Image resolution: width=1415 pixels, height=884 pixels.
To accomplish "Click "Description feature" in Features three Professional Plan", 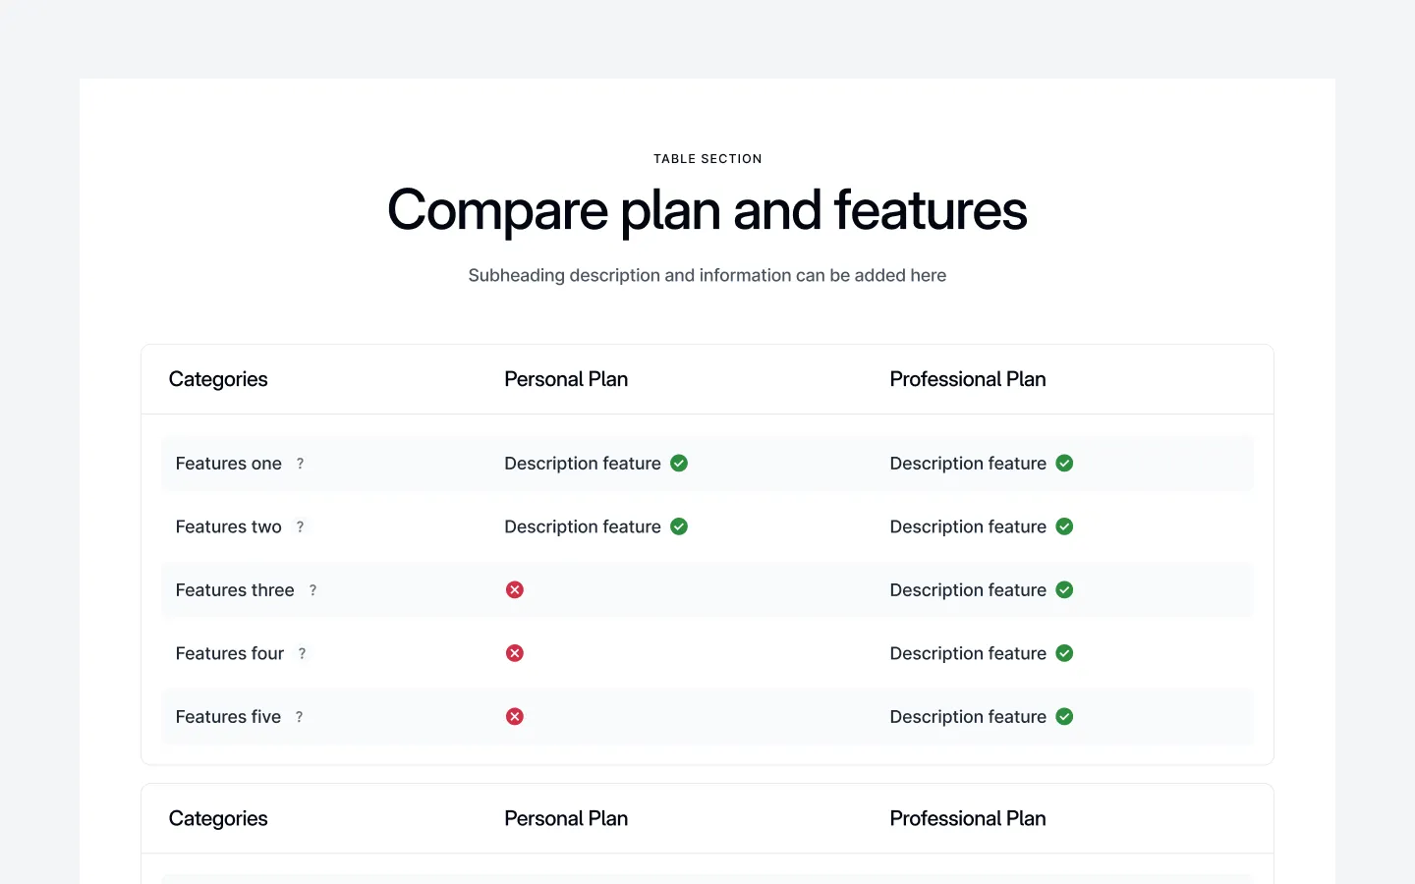I will pos(968,590).
